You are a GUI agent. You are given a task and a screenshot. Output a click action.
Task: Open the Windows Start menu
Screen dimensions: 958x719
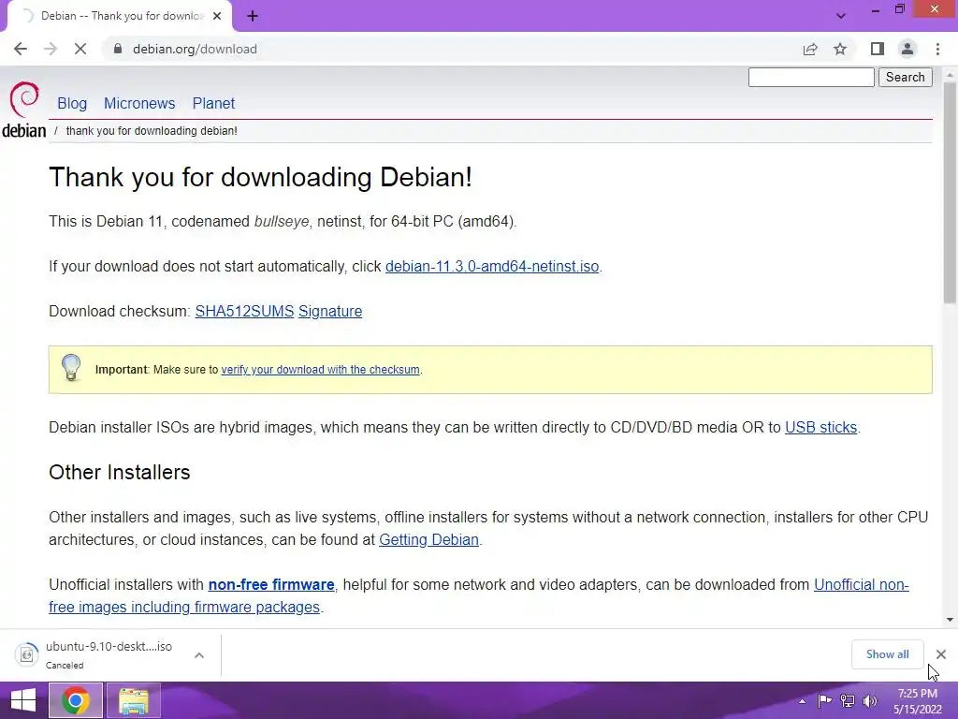pyautogui.click(x=23, y=700)
